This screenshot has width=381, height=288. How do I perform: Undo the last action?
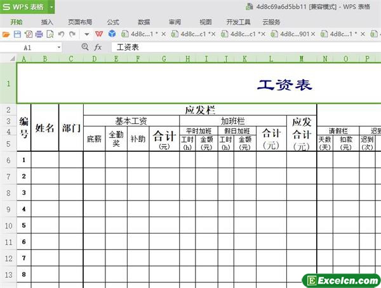pyautogui.click(x=62, y=34)
